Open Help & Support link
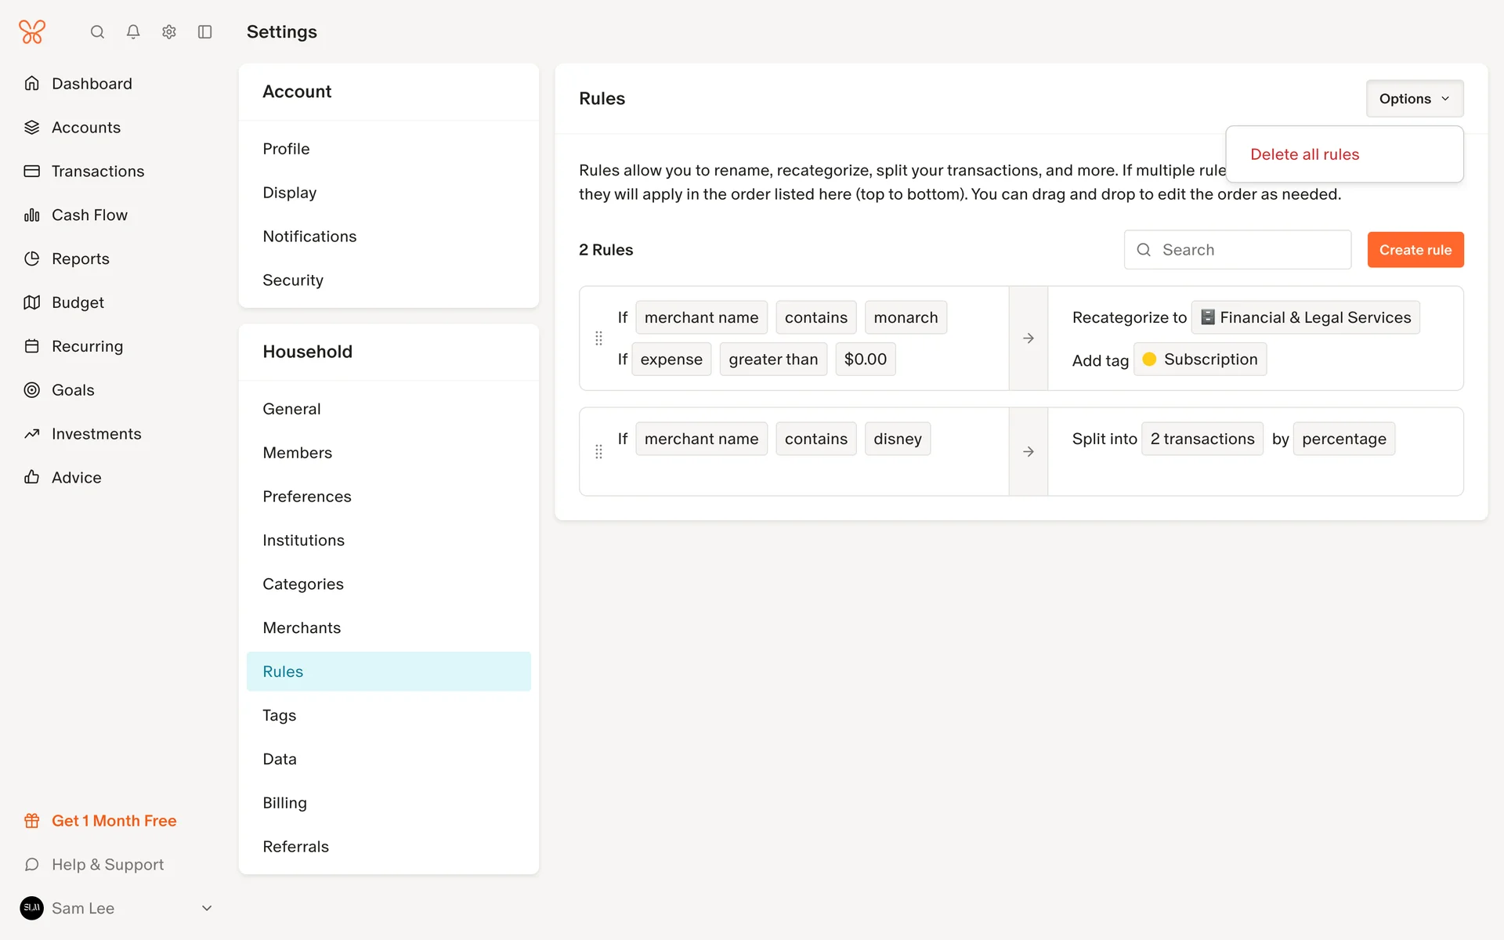 coord(107,865)
